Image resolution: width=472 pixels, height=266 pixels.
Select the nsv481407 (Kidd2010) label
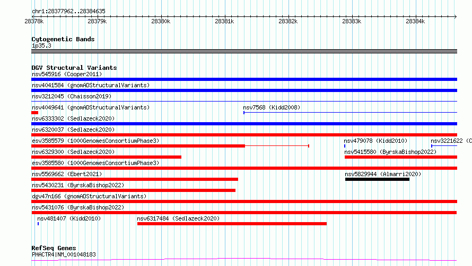click(x=69, y=218)
